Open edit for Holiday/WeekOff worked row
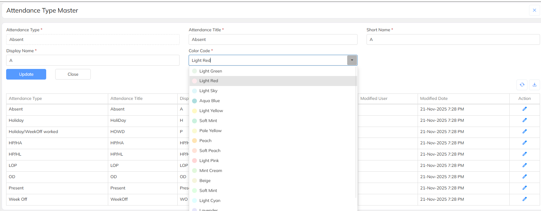This screenshot has width=541, height=211. (x=525, y=131)
